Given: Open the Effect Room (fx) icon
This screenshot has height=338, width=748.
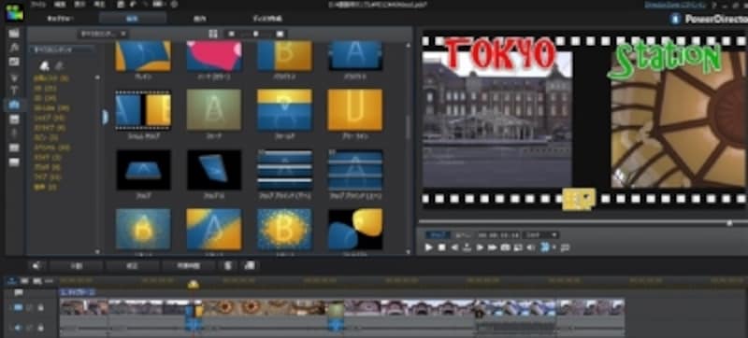Looking at the screenshot, I should click(x=14, y=47).
